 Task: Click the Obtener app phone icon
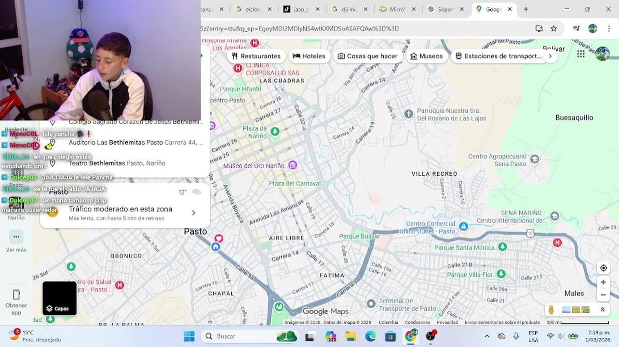tap(16, 294)
